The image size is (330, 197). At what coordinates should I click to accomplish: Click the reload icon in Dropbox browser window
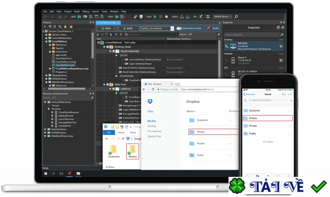click(x=153, y=89)
